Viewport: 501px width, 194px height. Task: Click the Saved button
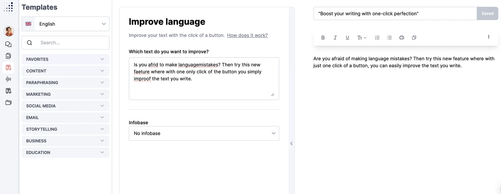click(487, 13)
